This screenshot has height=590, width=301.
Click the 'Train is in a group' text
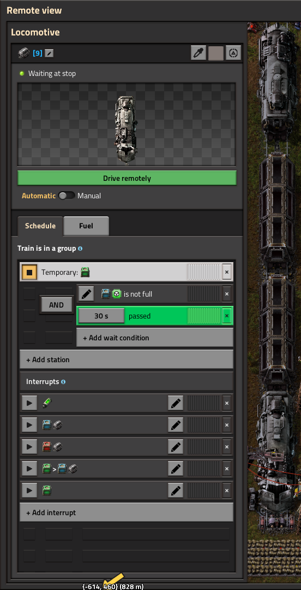[x=46, y=249]
